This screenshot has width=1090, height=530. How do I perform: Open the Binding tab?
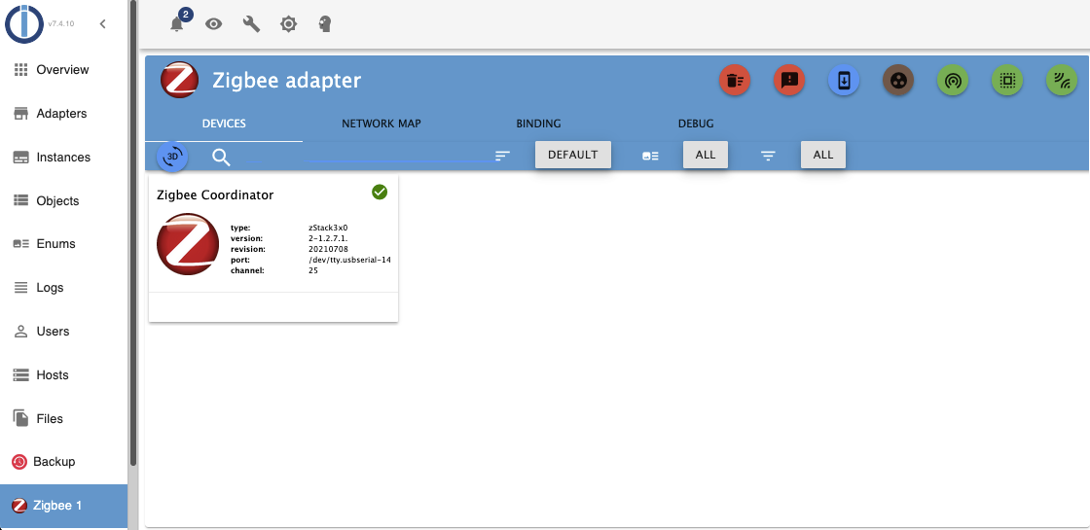click(539, 124)
